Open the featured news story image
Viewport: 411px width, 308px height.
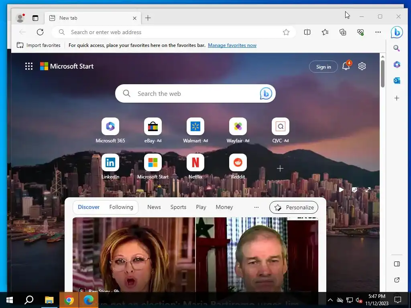pyautogui.click(x=195, y=255)
